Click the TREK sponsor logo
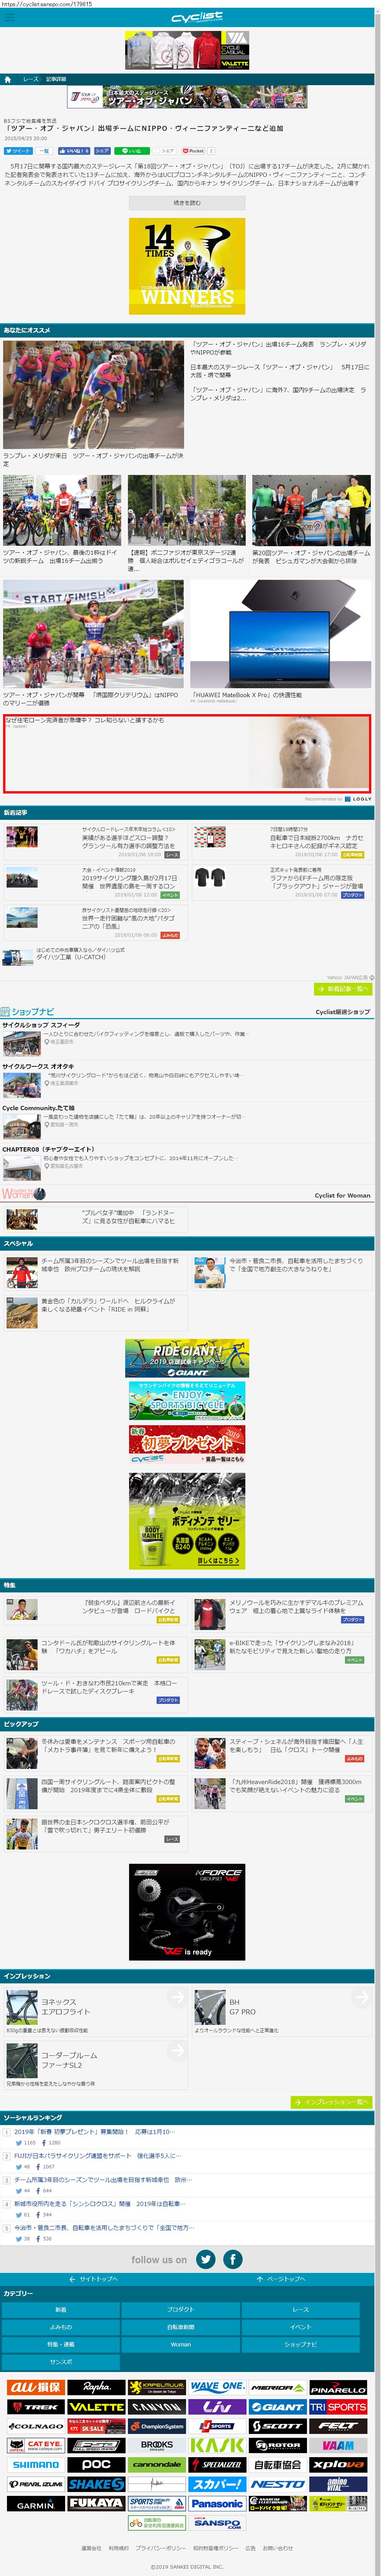 tap(35, 2407)
